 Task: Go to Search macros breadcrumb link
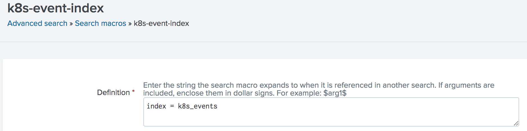coord(100,23)
